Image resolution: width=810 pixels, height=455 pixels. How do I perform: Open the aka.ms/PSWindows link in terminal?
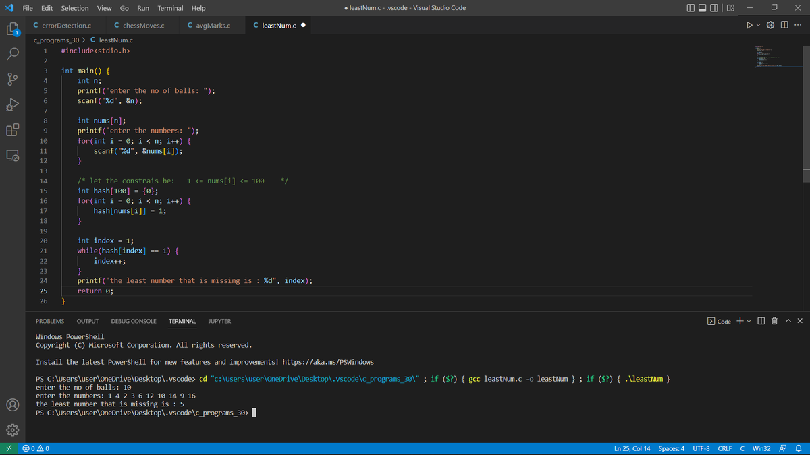pyautogui.click(x=328, y=362)
